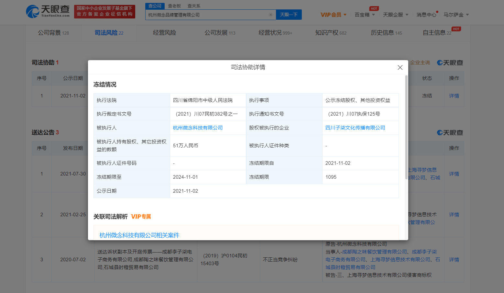The height and width of the screenshot is (293, 504).
Task: Click 杭州微念科技有限公司相关案件 link
Action: coord(139,235)
